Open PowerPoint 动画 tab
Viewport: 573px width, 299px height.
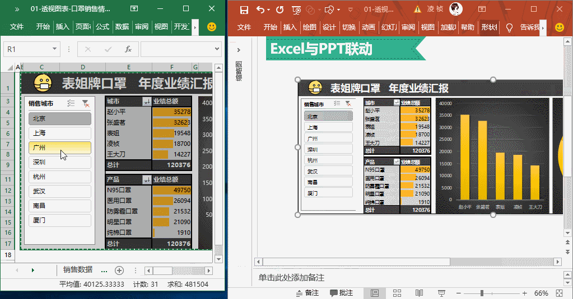(x=369, y=27)
